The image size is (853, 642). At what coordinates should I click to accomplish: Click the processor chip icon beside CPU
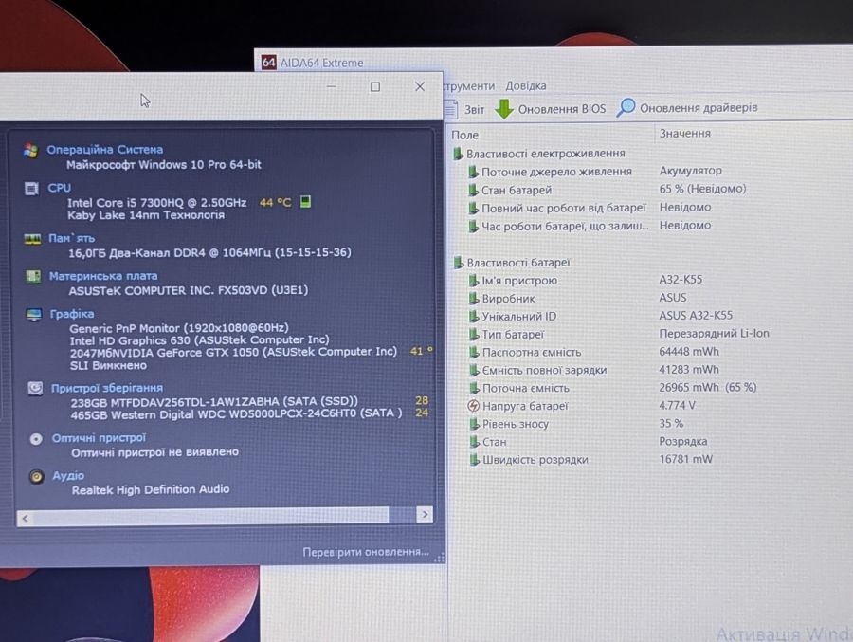31,189
